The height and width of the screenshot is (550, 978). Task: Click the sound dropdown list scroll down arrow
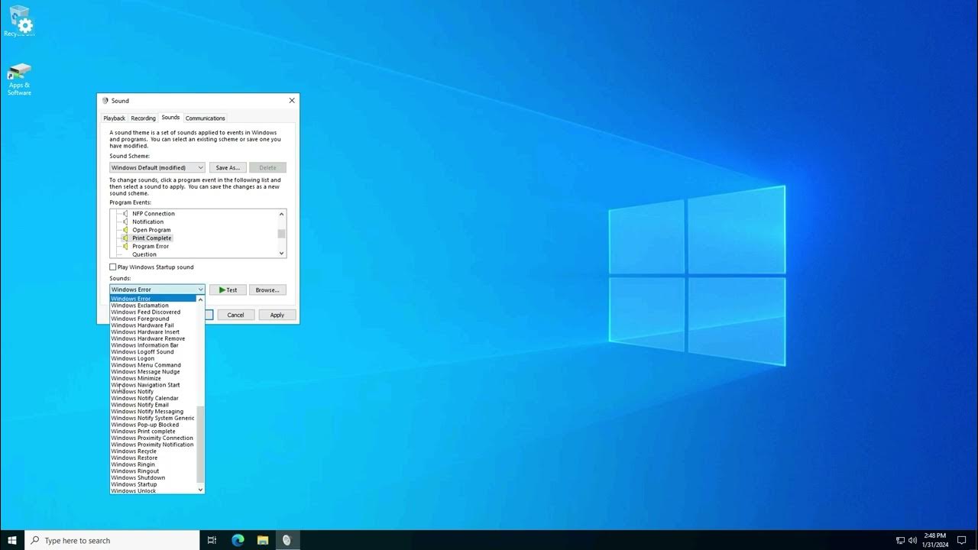(x=201, y=490)
